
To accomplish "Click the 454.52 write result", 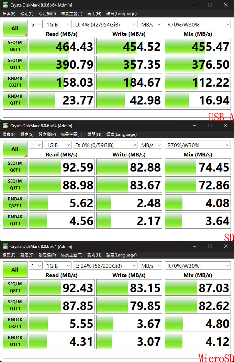I will (x=129, y=46).
